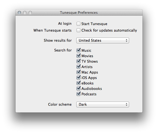158x134 pixels.
Task: Zoom the Tunesque Preferences window
Action: pos(30,13)
